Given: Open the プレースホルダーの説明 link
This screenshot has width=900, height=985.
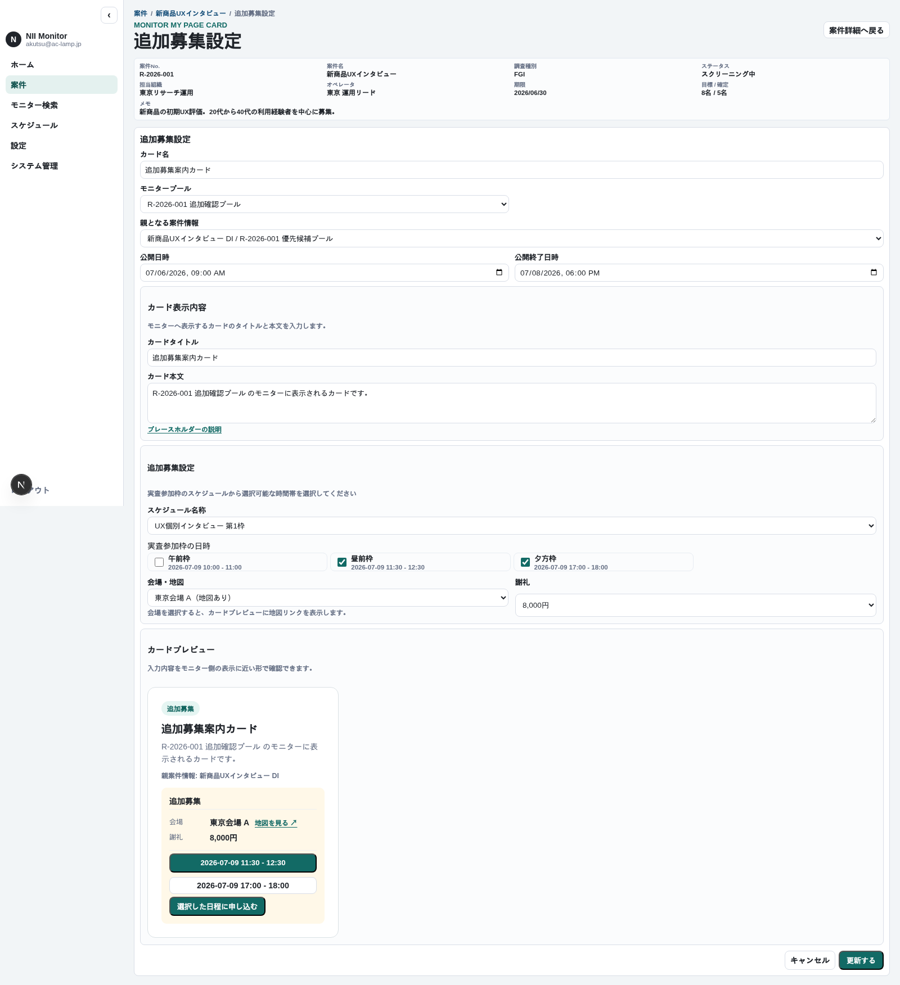Looking at the screenshot, I should pyautogui.click(x=184, y=430).
